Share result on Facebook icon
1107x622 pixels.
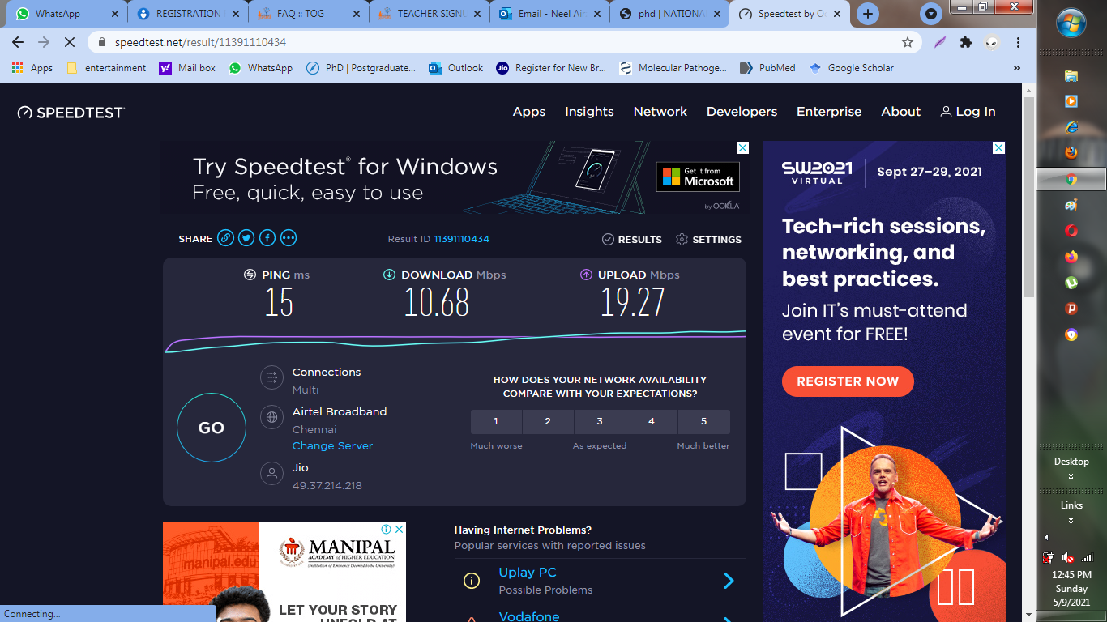pos(267,238)
